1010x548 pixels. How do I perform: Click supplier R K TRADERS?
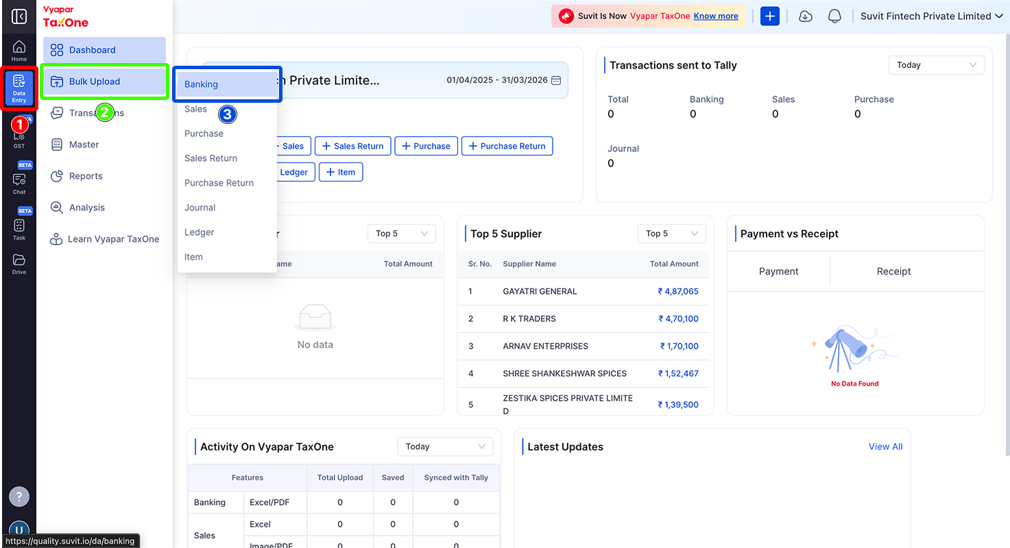529,319
